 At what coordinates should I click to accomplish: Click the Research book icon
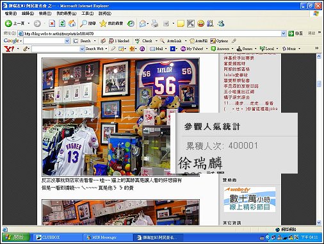[210, 24]
